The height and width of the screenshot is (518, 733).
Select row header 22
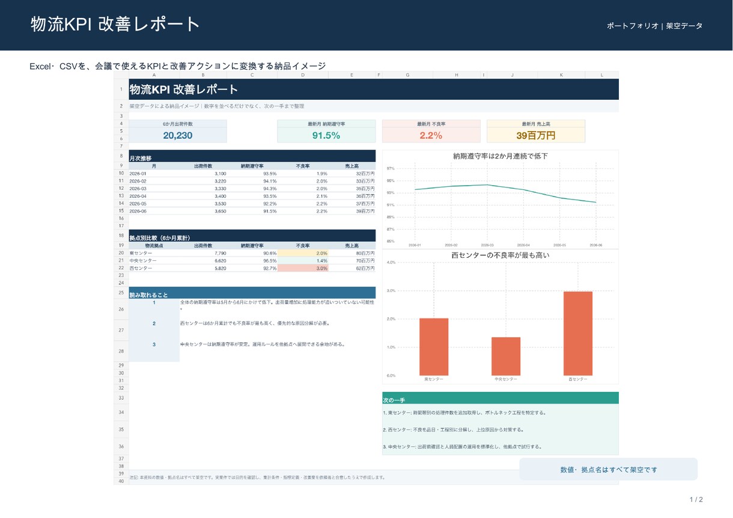coord(121,268)
